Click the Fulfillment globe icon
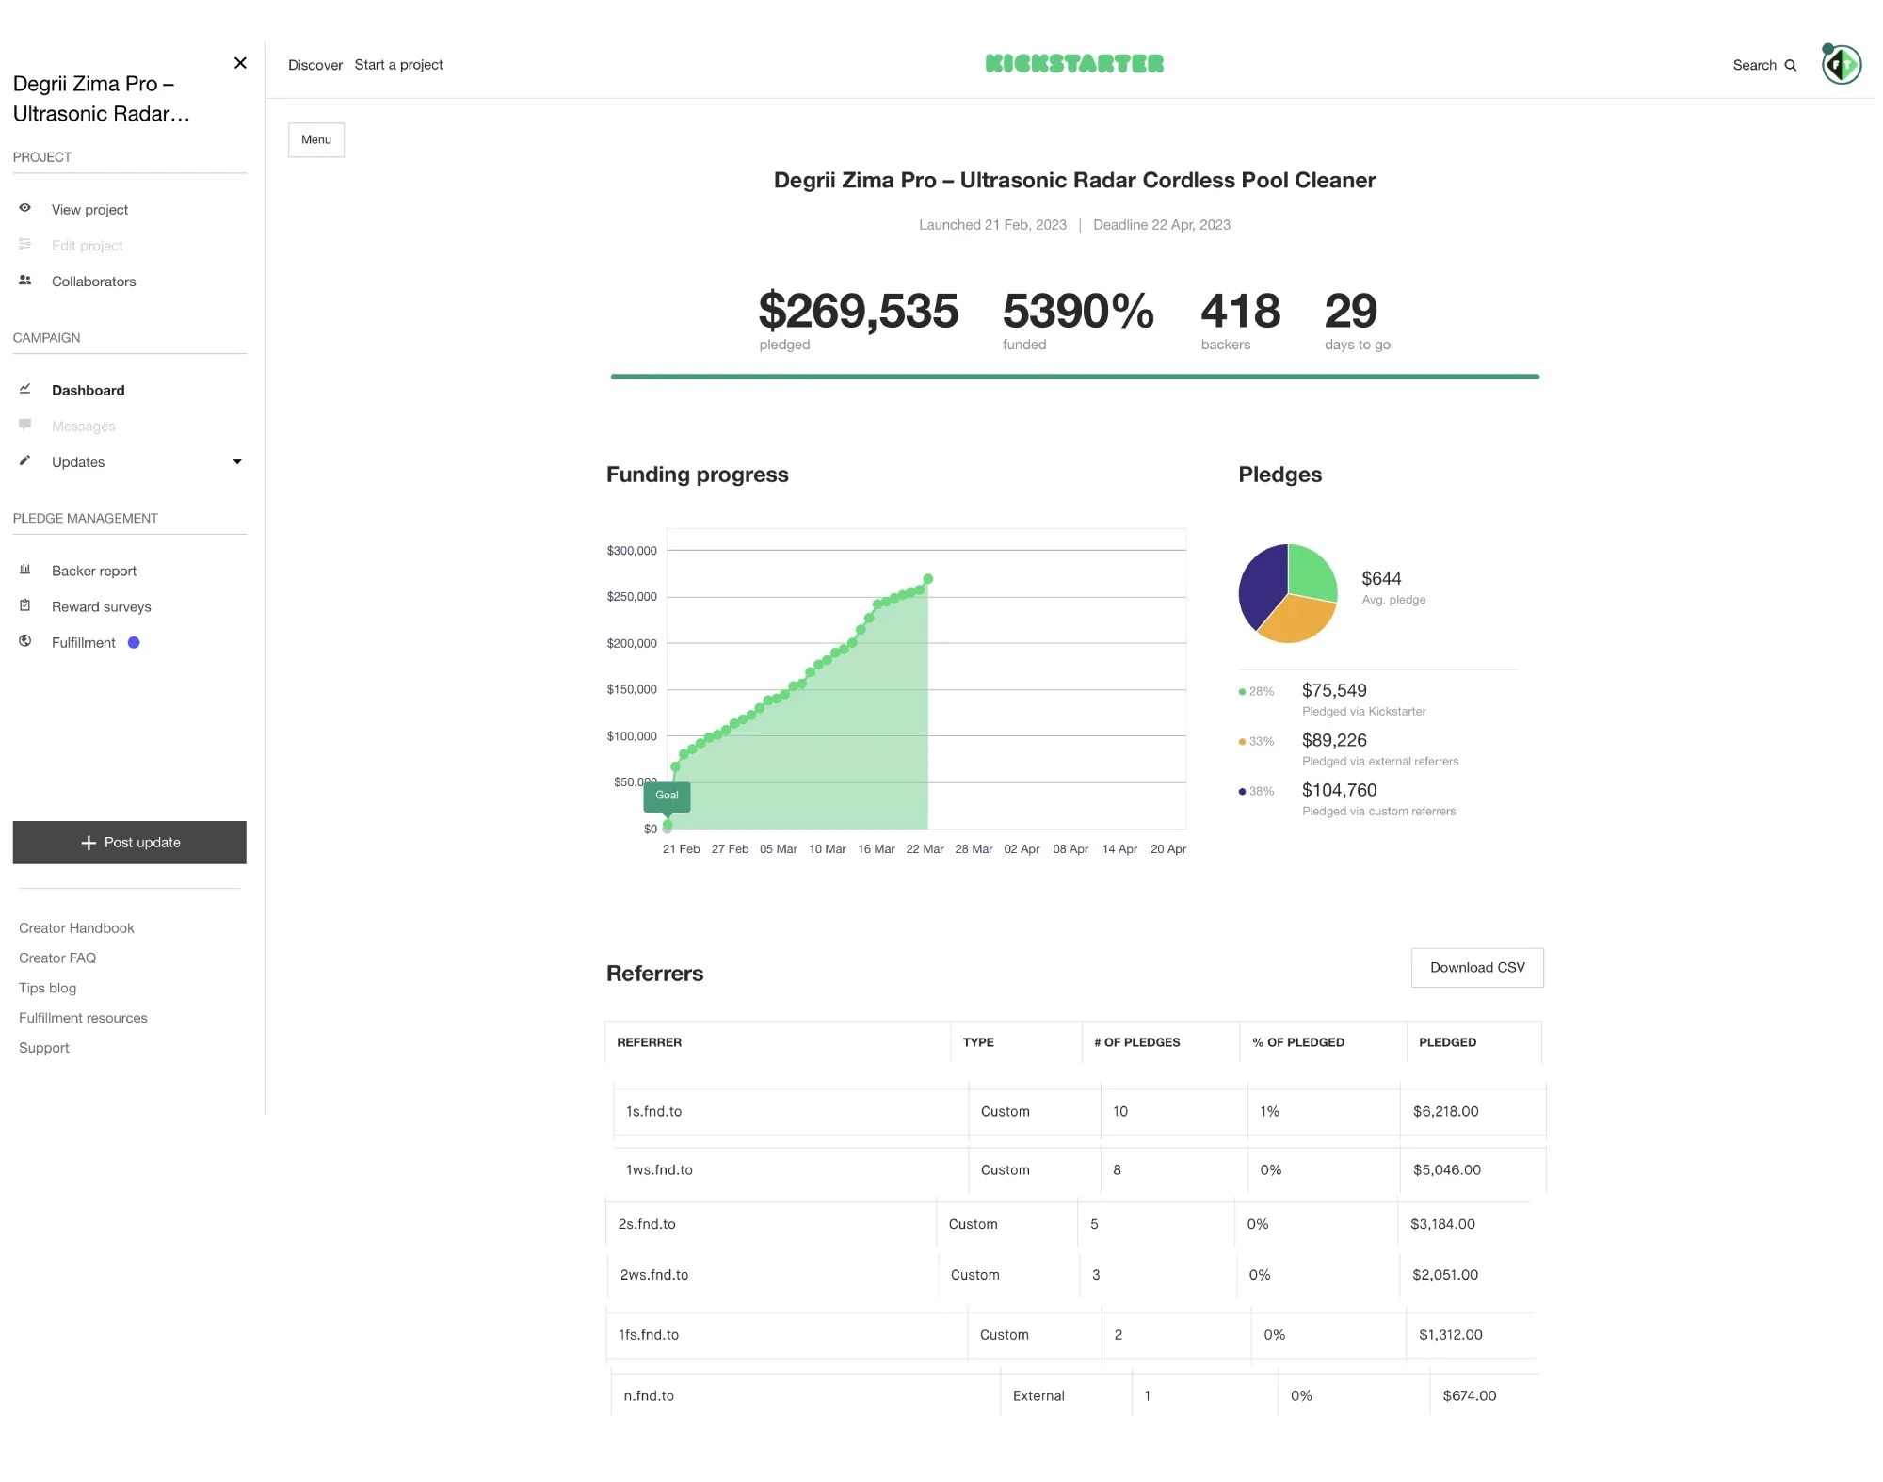 tap(25, 641)
